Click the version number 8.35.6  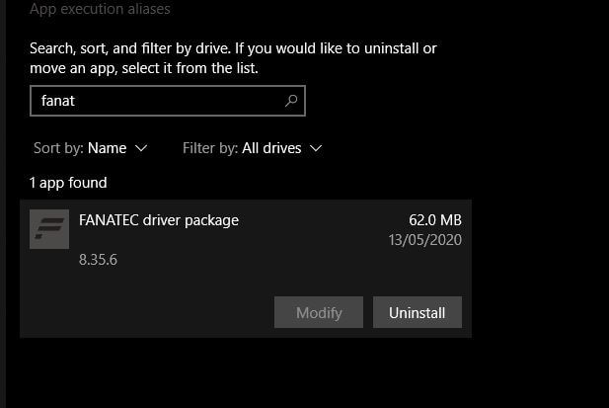coord(98,260)
